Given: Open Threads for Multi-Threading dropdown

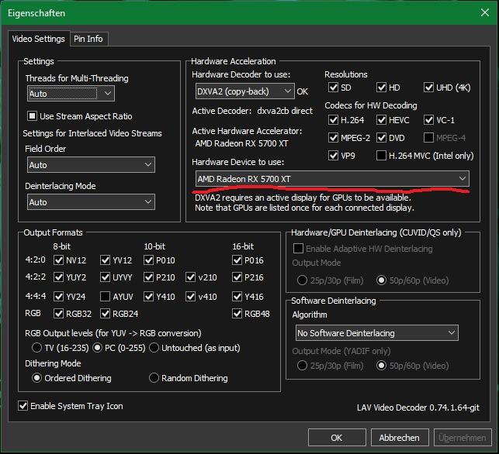Looking at the screenshot, I should 71,94.
